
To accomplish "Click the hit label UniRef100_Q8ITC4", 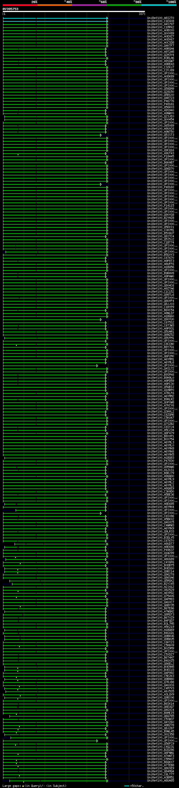I will click(x=161, y=236).
